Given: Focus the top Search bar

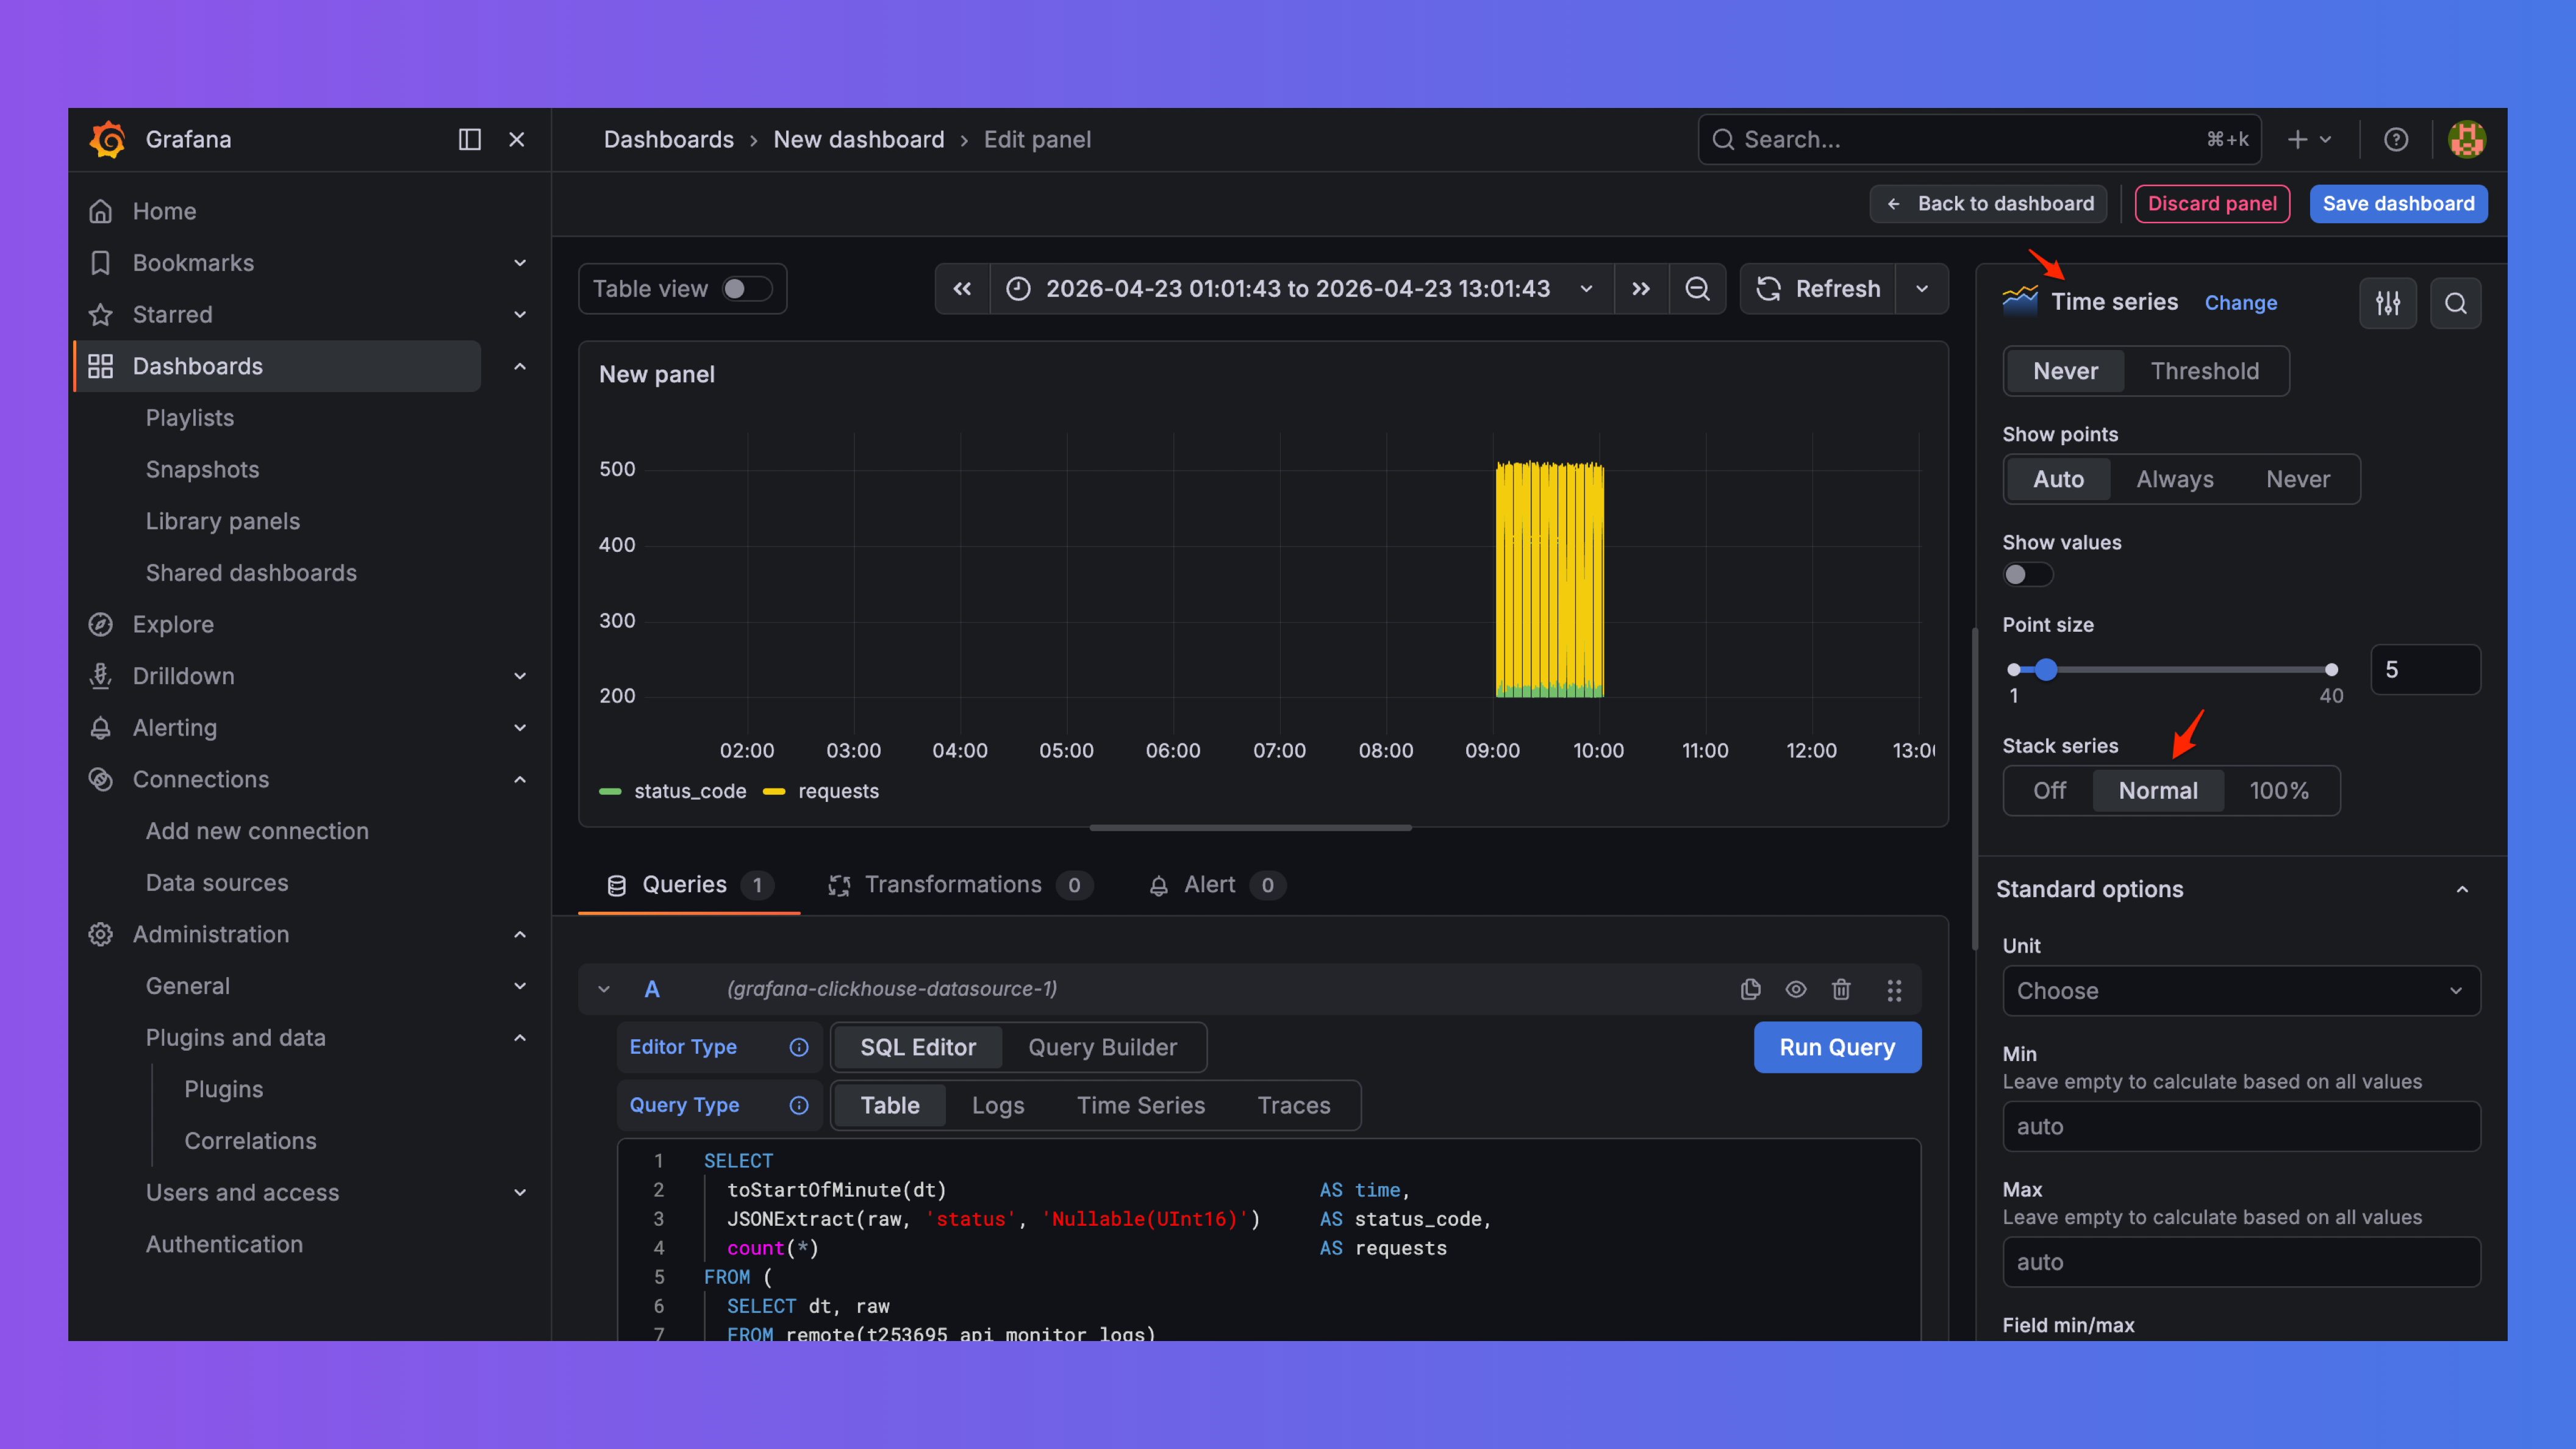Looking at the screenshot, I should [x=1979, y=139].
